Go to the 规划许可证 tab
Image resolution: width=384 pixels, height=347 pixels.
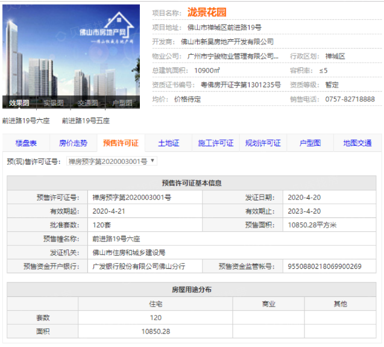point(263,143)
